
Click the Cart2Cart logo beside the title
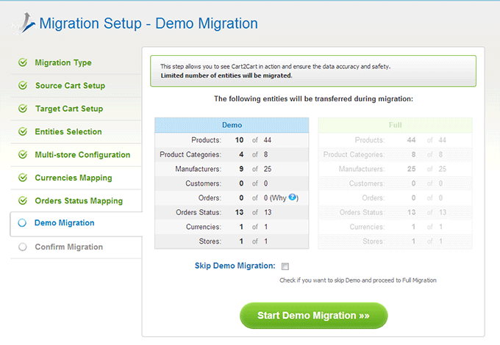click(x=24, y=23)
